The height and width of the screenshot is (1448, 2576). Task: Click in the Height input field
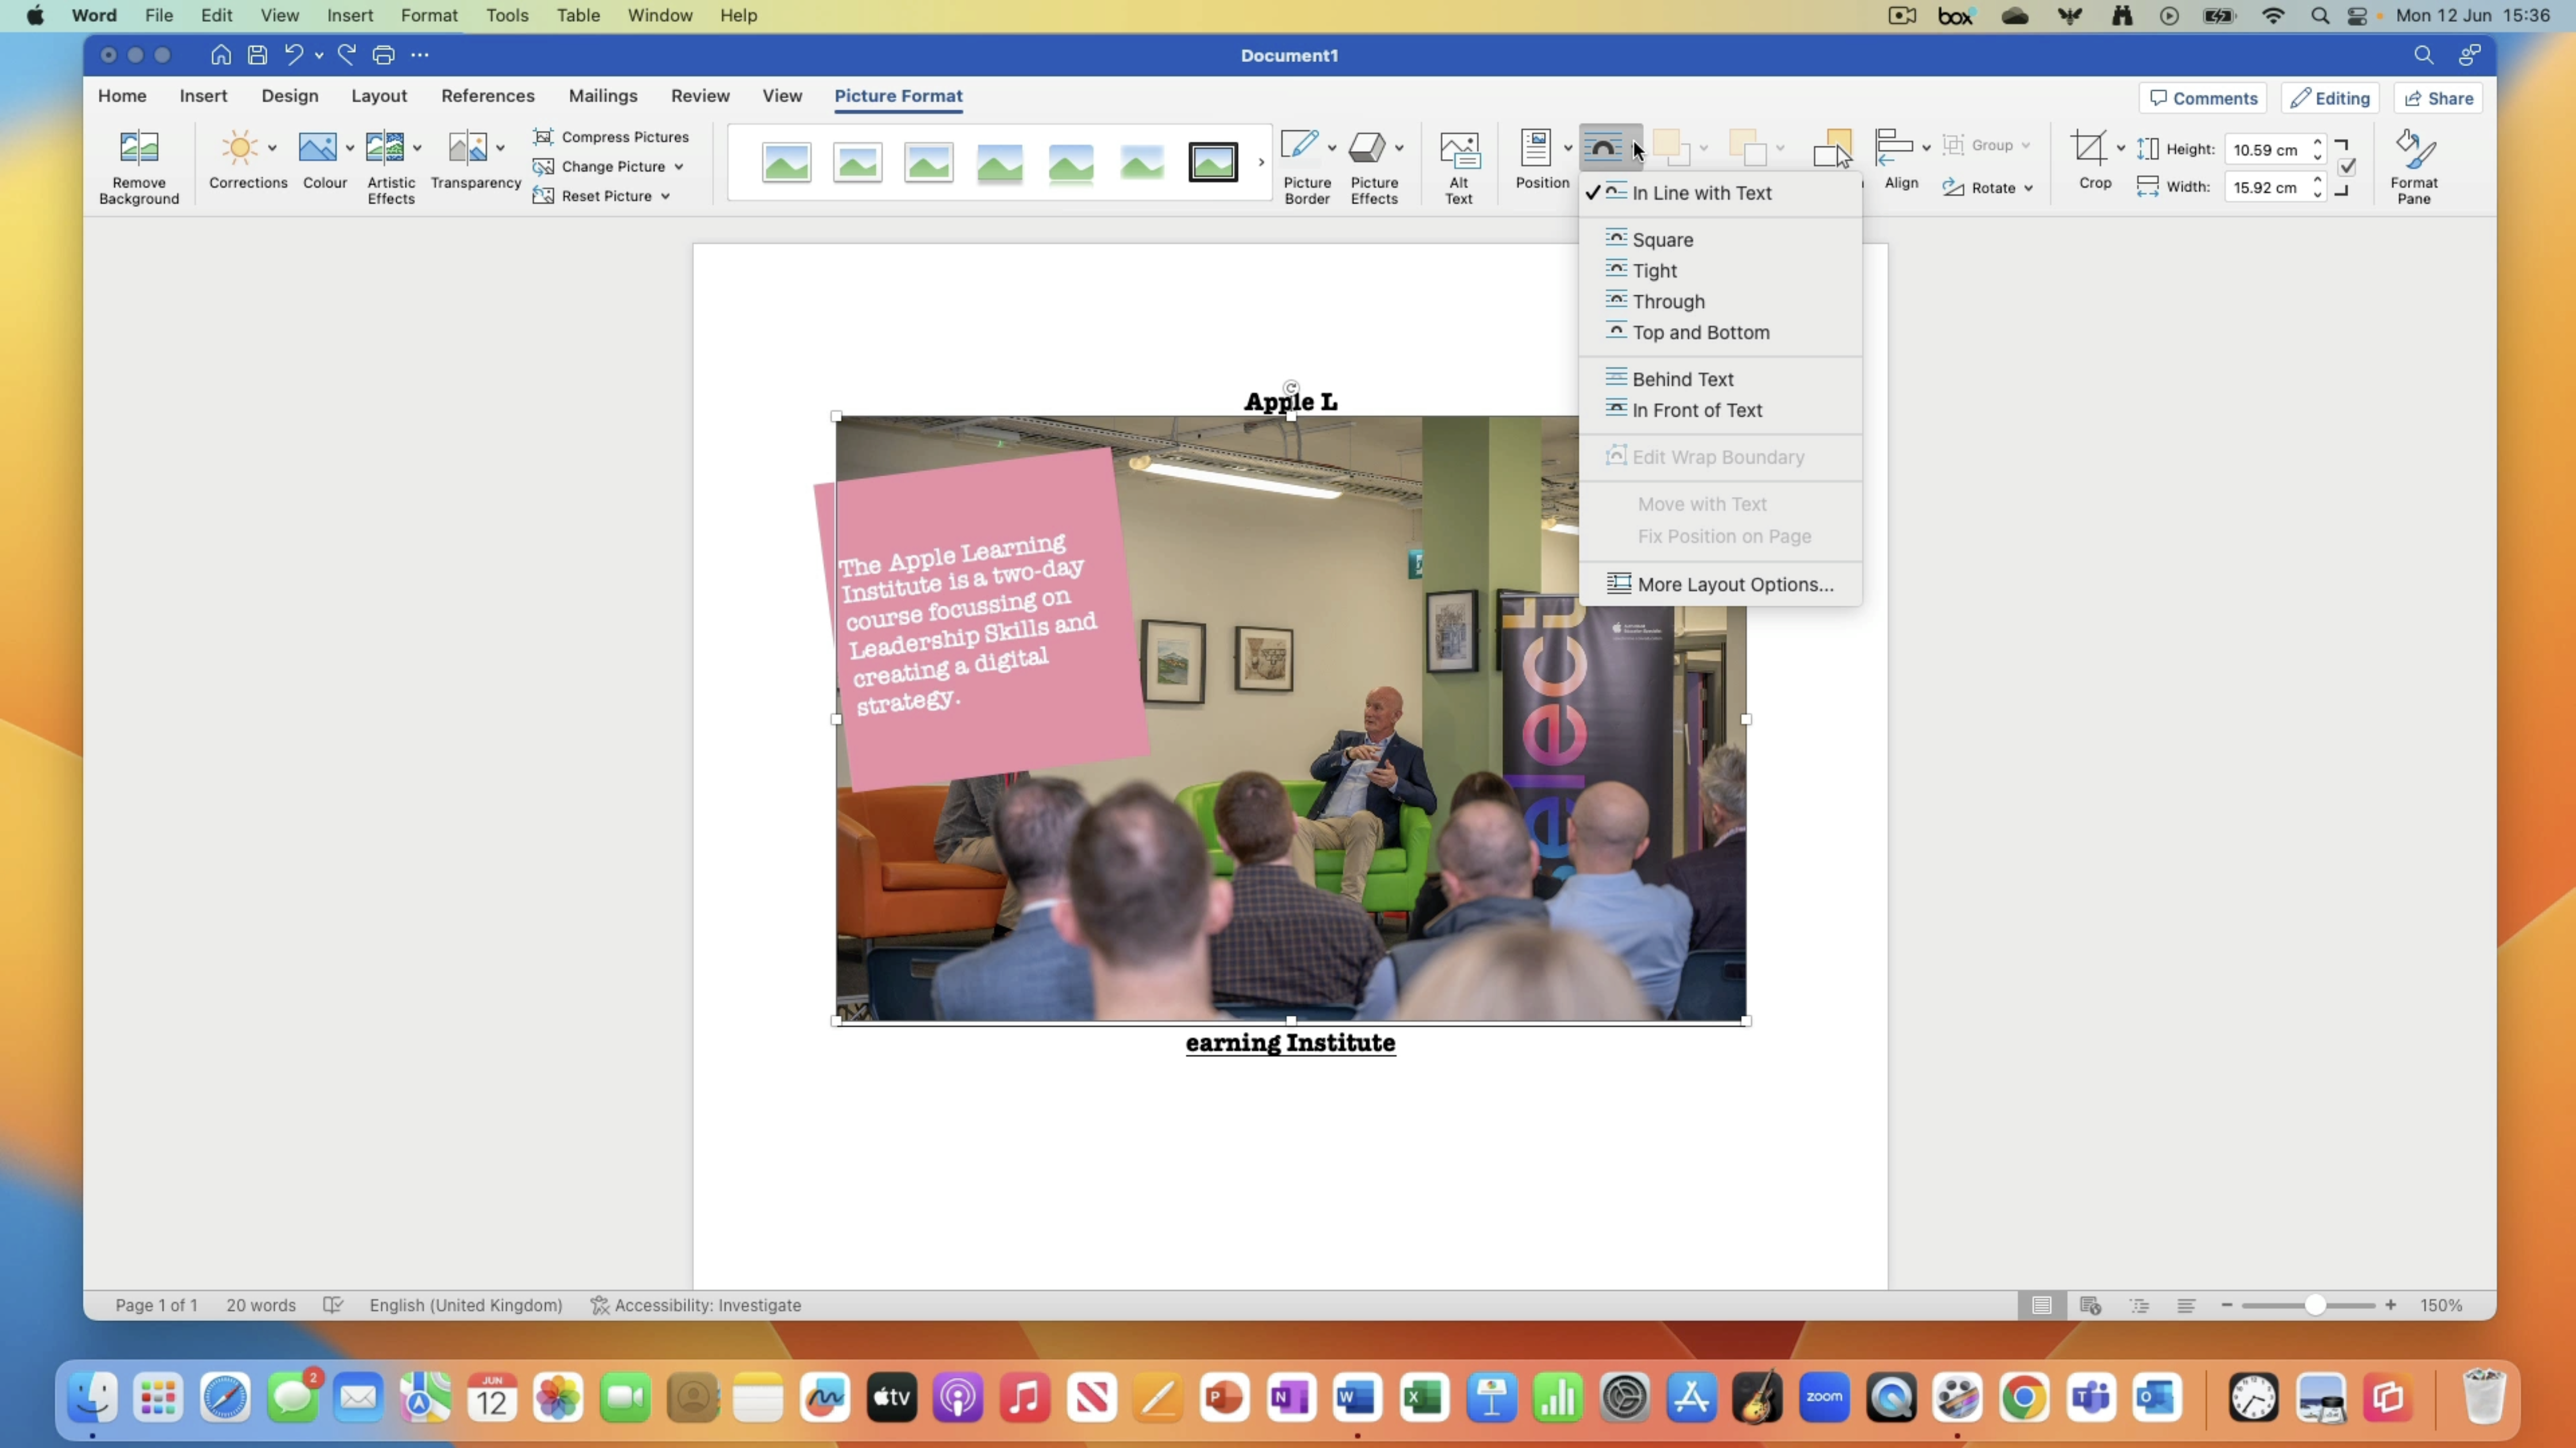[x=2267, y=150]
